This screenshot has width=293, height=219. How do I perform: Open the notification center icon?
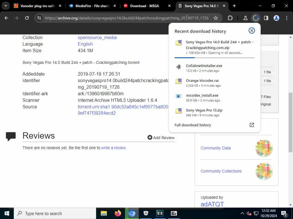(x=284, y=213)
